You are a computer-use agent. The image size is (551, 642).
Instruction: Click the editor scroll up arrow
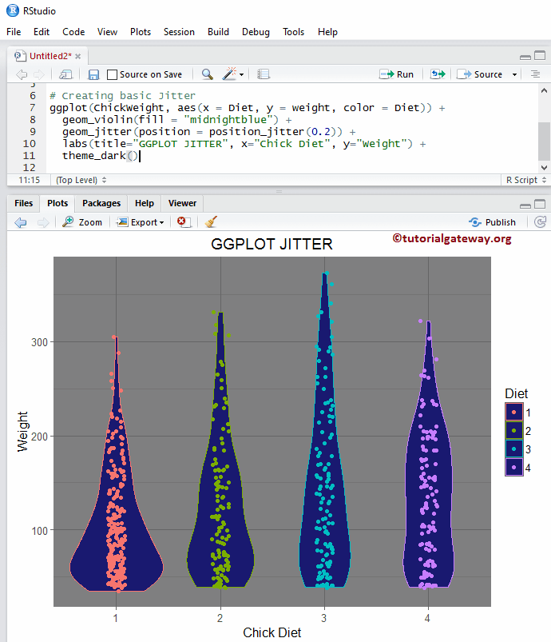[x=544, y=91]
